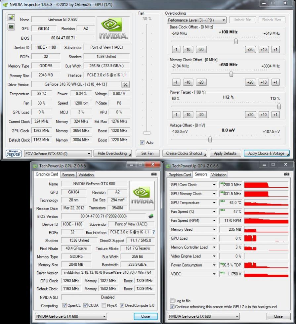Screen dimensions: 296x324
Task: Expand the Fan Speed (%) sensor dropdown
Action: click(x=214, y=211)
